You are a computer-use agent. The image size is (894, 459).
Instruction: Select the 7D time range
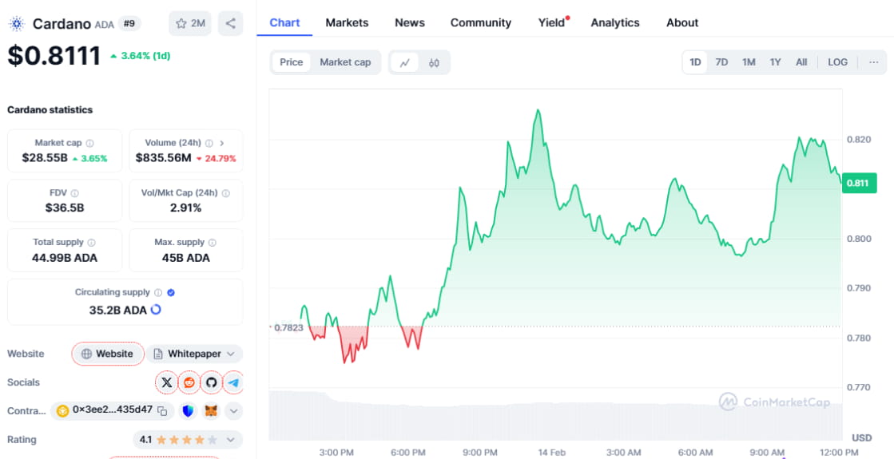(x=721, y=62)
